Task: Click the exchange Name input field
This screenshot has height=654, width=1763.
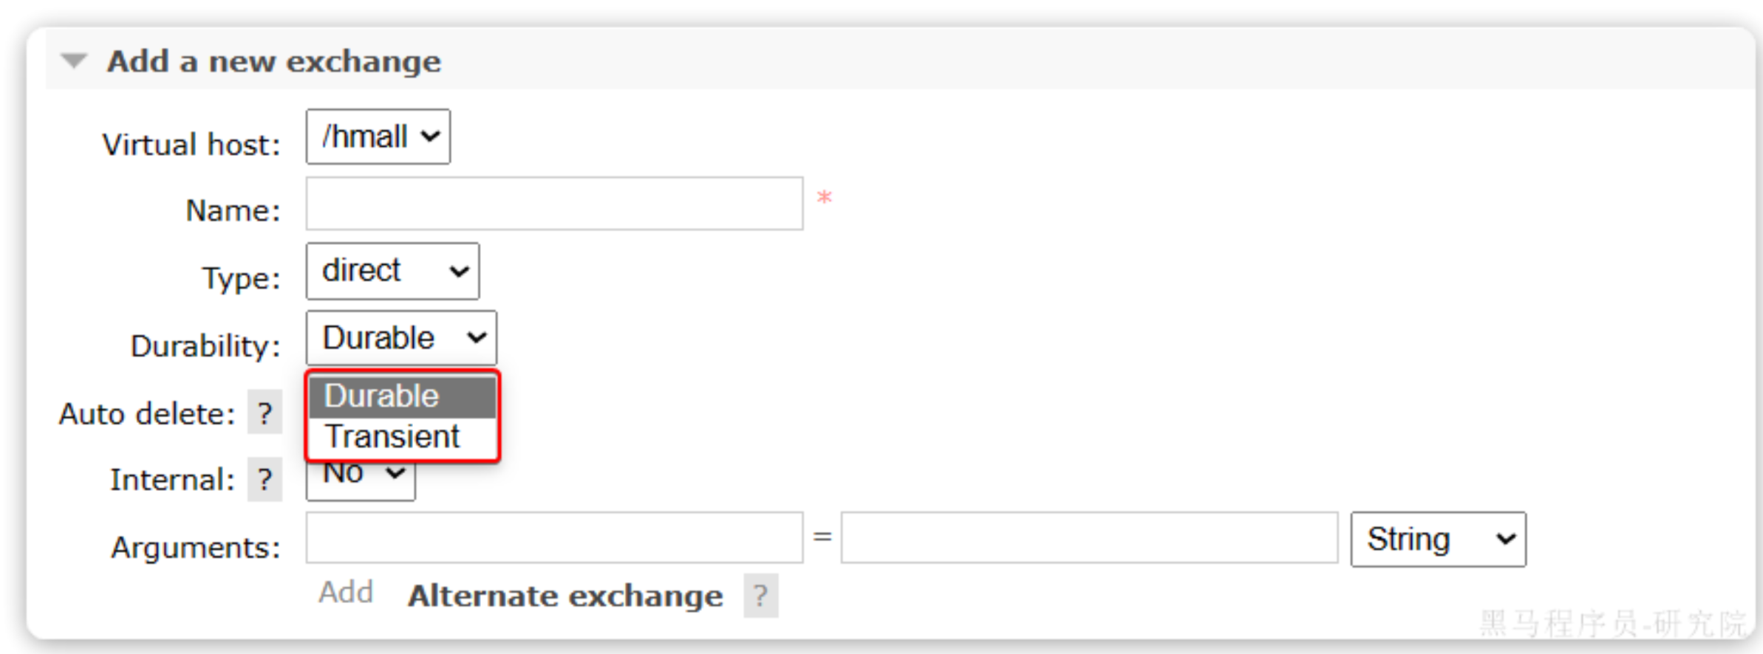Action: pos(554,204)
